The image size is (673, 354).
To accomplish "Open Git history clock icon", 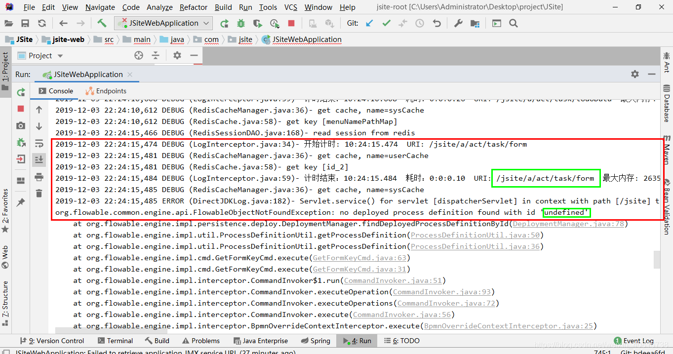I will coord(420,23).
